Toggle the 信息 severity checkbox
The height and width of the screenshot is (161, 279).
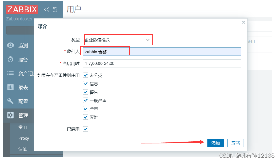click(86, 84)
